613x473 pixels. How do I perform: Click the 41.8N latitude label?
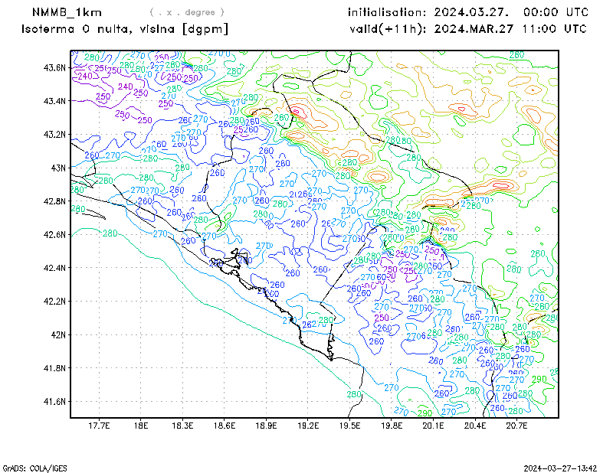54,368
